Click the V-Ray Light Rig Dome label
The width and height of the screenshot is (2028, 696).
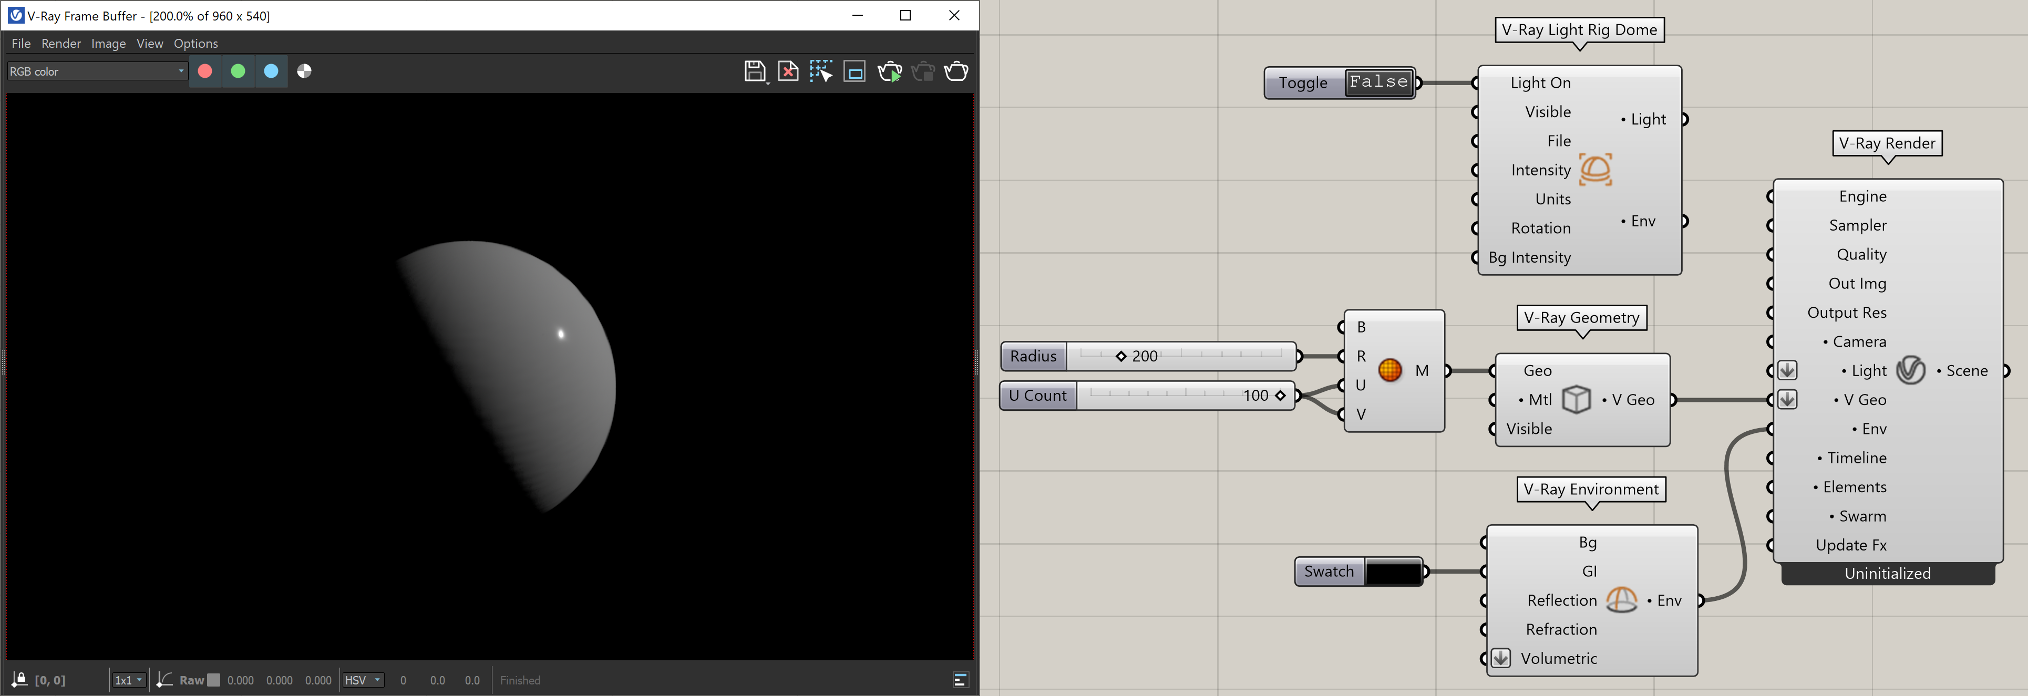(x=1579, y=30)
